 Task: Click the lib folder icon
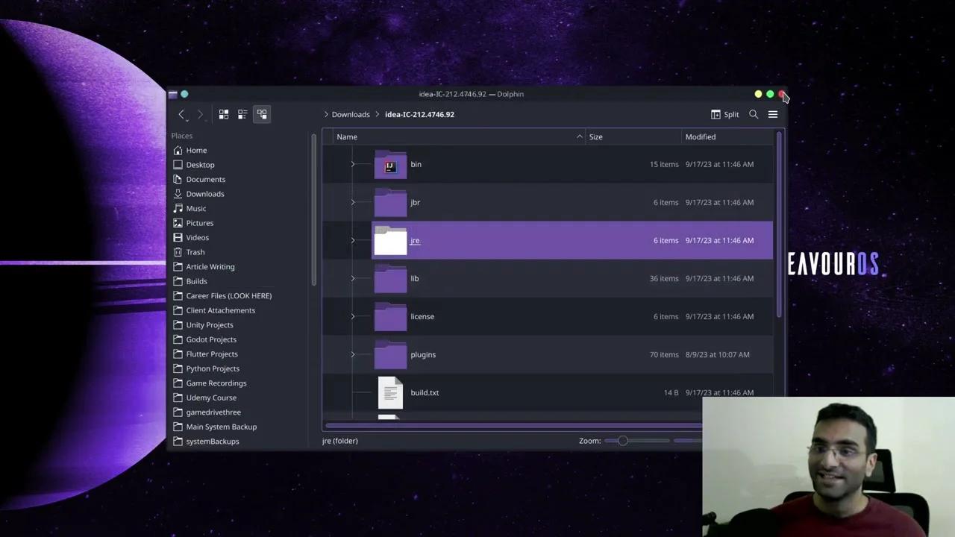click(390, 279)
